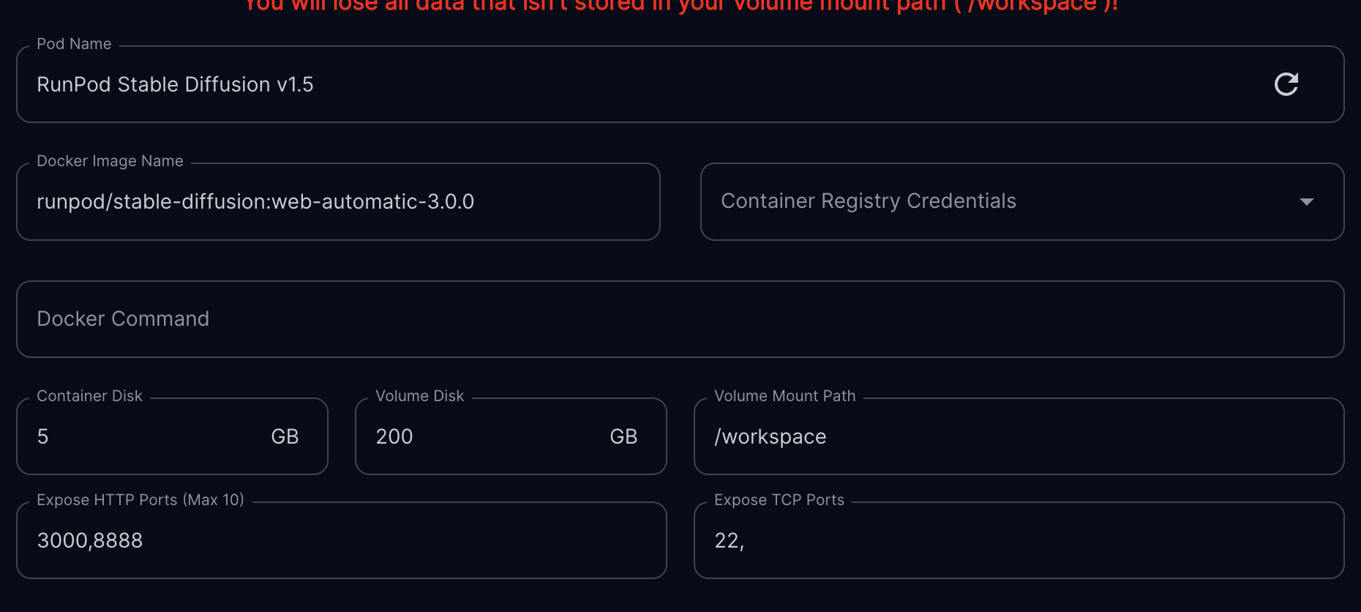Screen dimensions: 1361x612
Task: Click into the Docker Image Name field
Action: [337, 202]
